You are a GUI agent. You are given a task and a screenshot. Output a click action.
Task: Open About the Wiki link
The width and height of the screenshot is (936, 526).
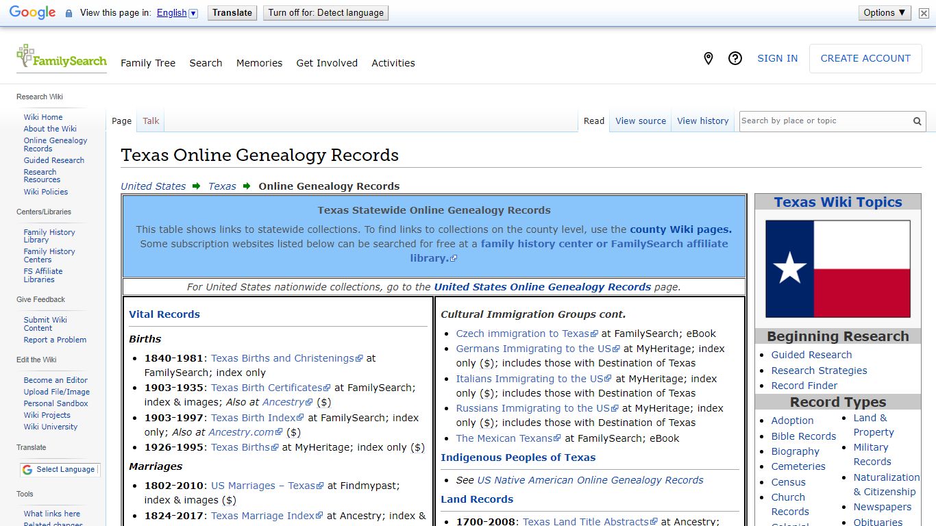(x=50, y=129)
